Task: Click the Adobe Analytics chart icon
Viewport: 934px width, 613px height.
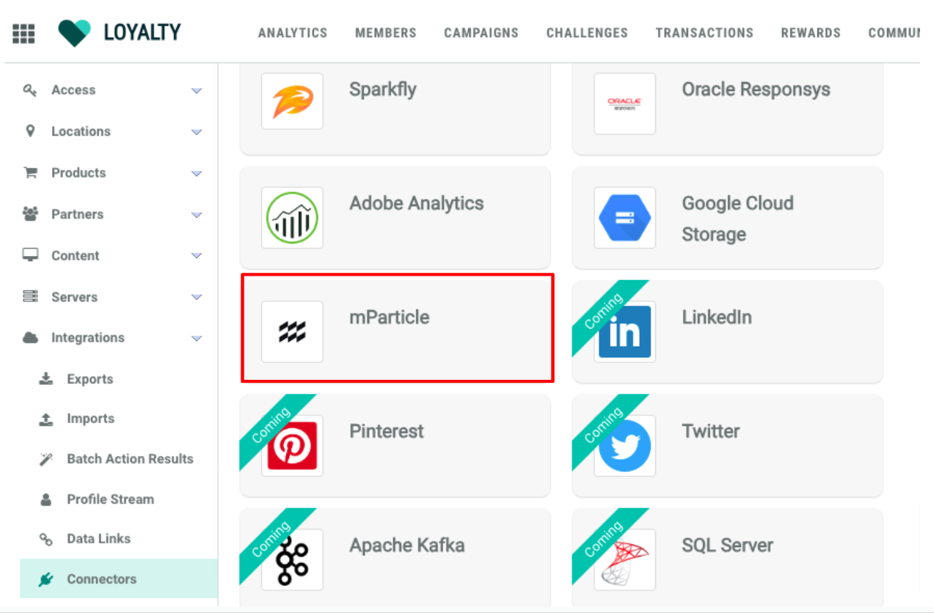Action: click(292, 218)
